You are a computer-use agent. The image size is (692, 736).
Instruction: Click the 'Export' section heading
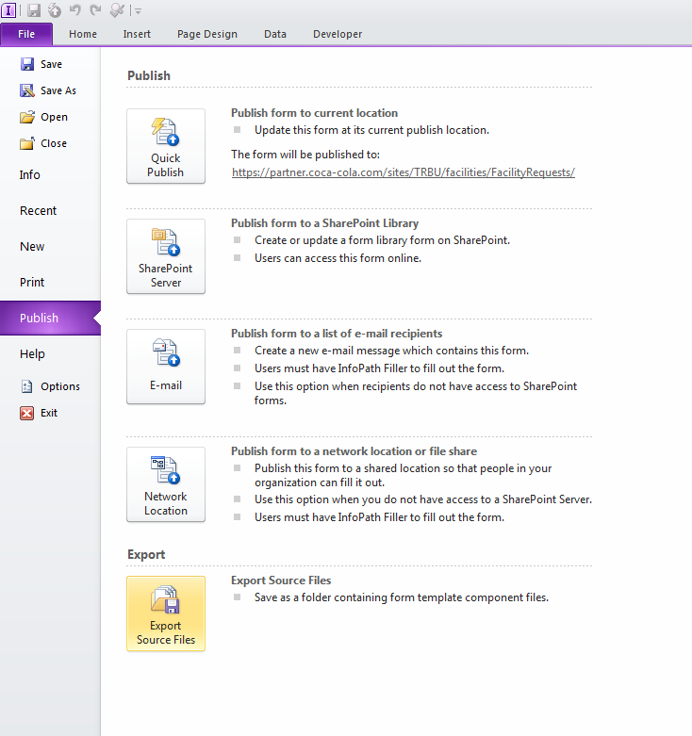[146, 554]
